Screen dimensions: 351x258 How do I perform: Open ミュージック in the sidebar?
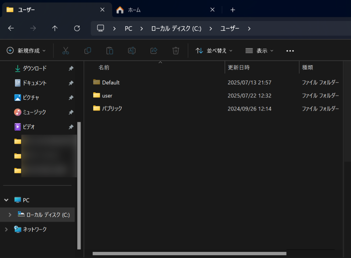[34, 112]
